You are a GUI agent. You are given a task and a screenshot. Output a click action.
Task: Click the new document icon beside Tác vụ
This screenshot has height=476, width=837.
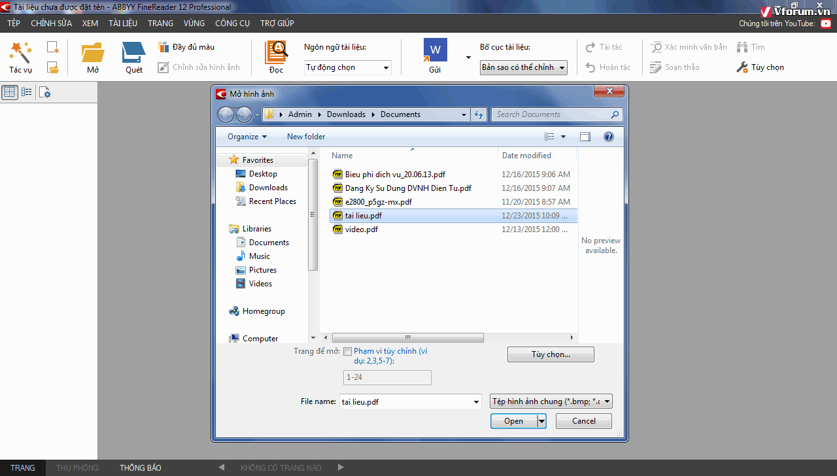click(x=53, y=47)
